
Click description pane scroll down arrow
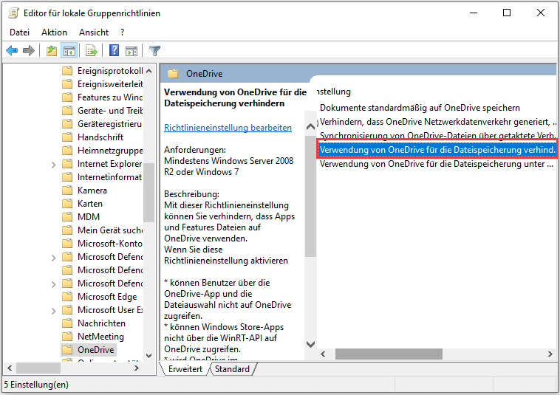pyautogui.click(x=311, y=344)
